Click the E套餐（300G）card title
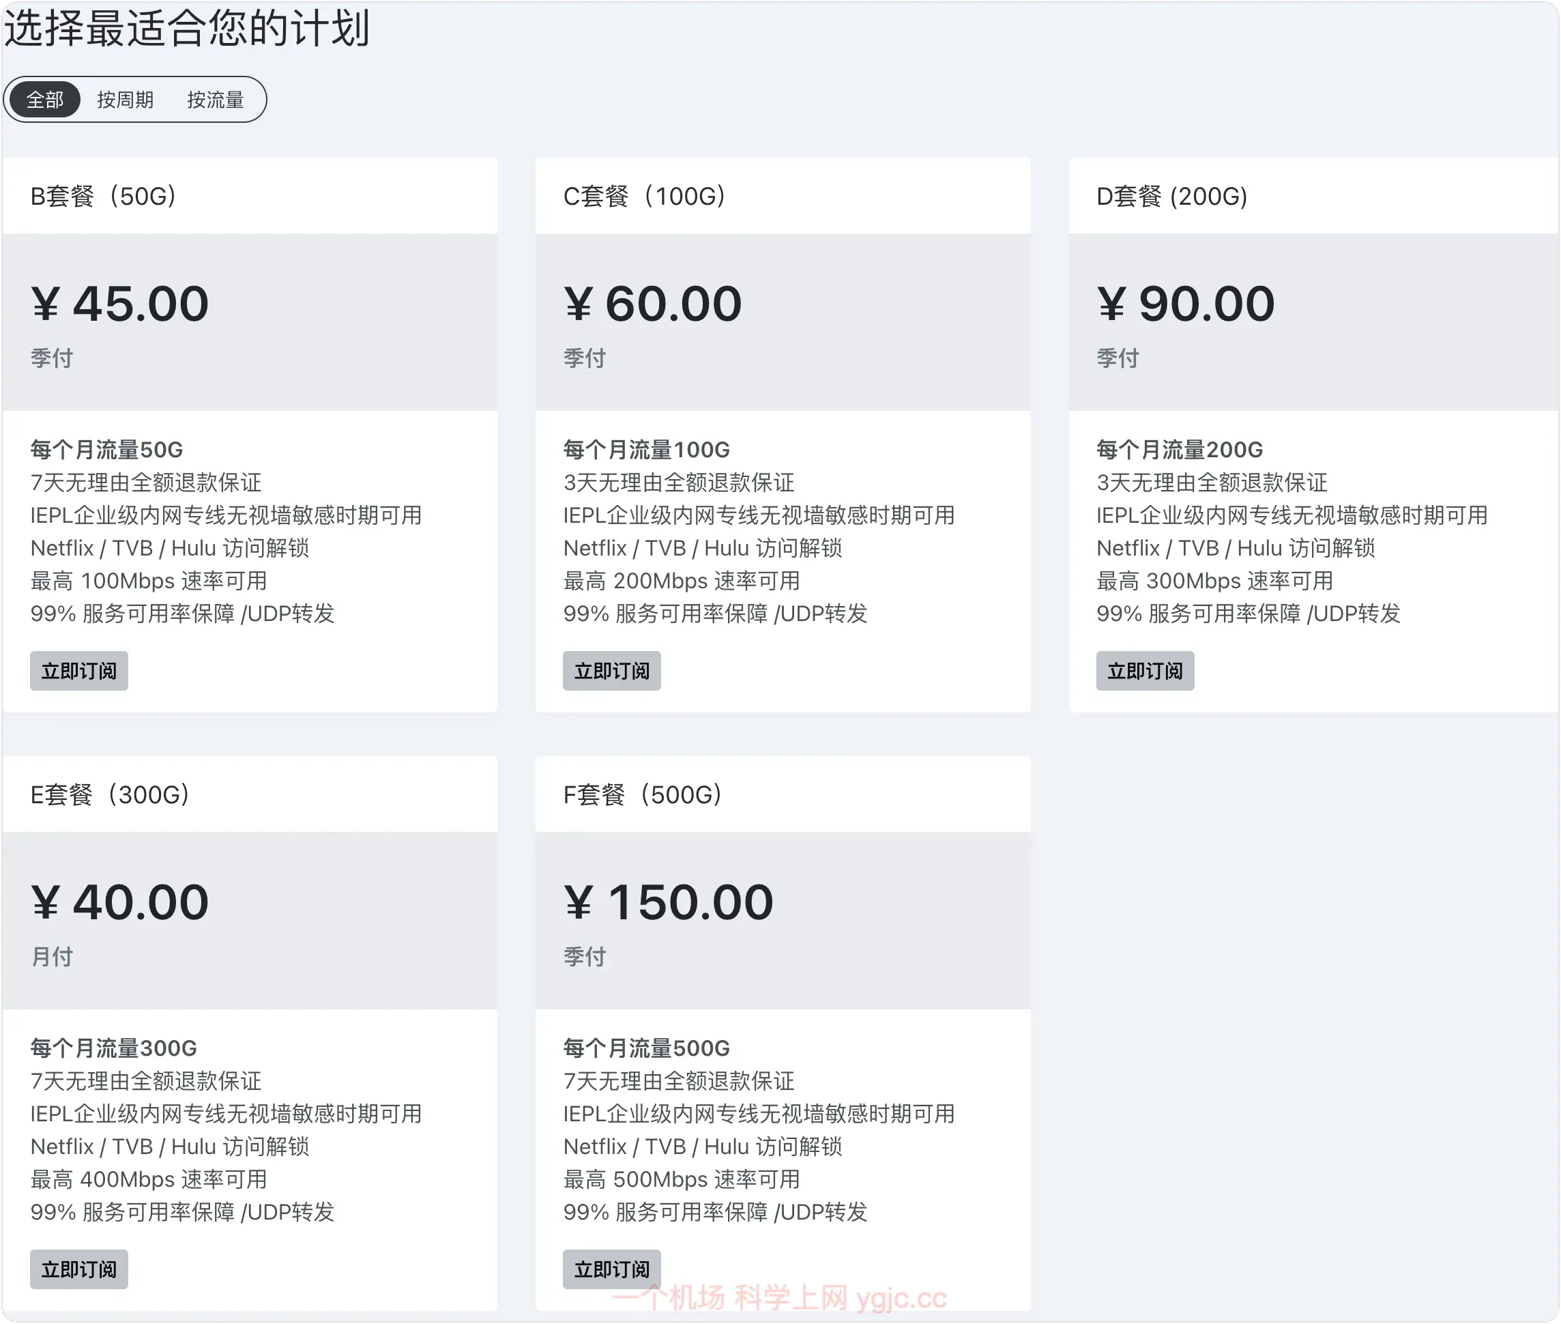 point(111,794)
